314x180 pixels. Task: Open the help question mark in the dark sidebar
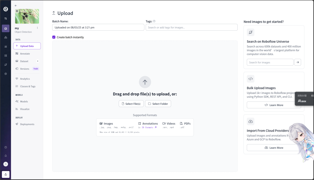click(6, 147)
